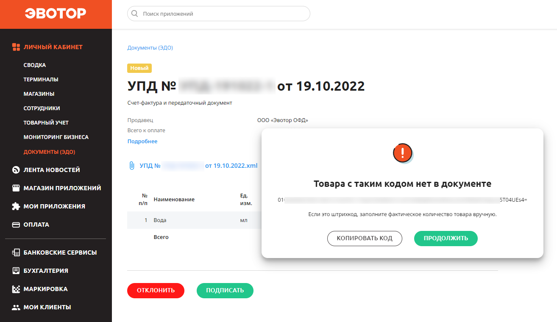This screenshot has height=322, width=557.
Task: Click the Магазин приложений storefront icon
Action: click(x=16, y=188)
